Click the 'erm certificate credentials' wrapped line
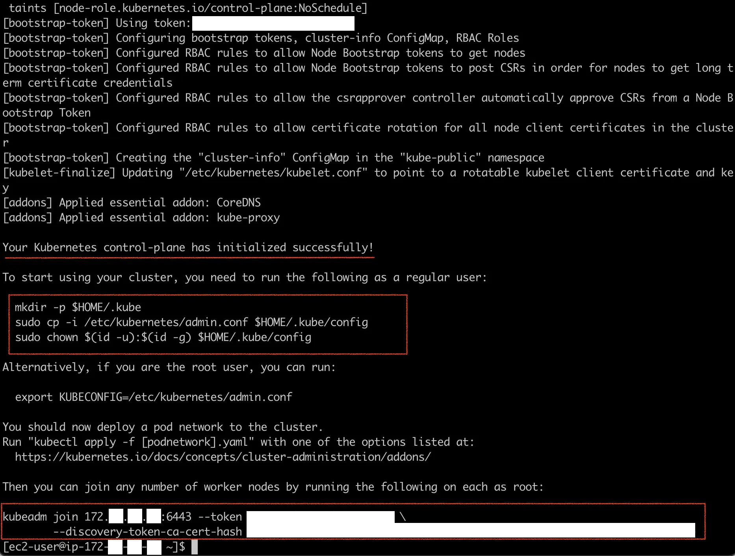 point(87,83)
